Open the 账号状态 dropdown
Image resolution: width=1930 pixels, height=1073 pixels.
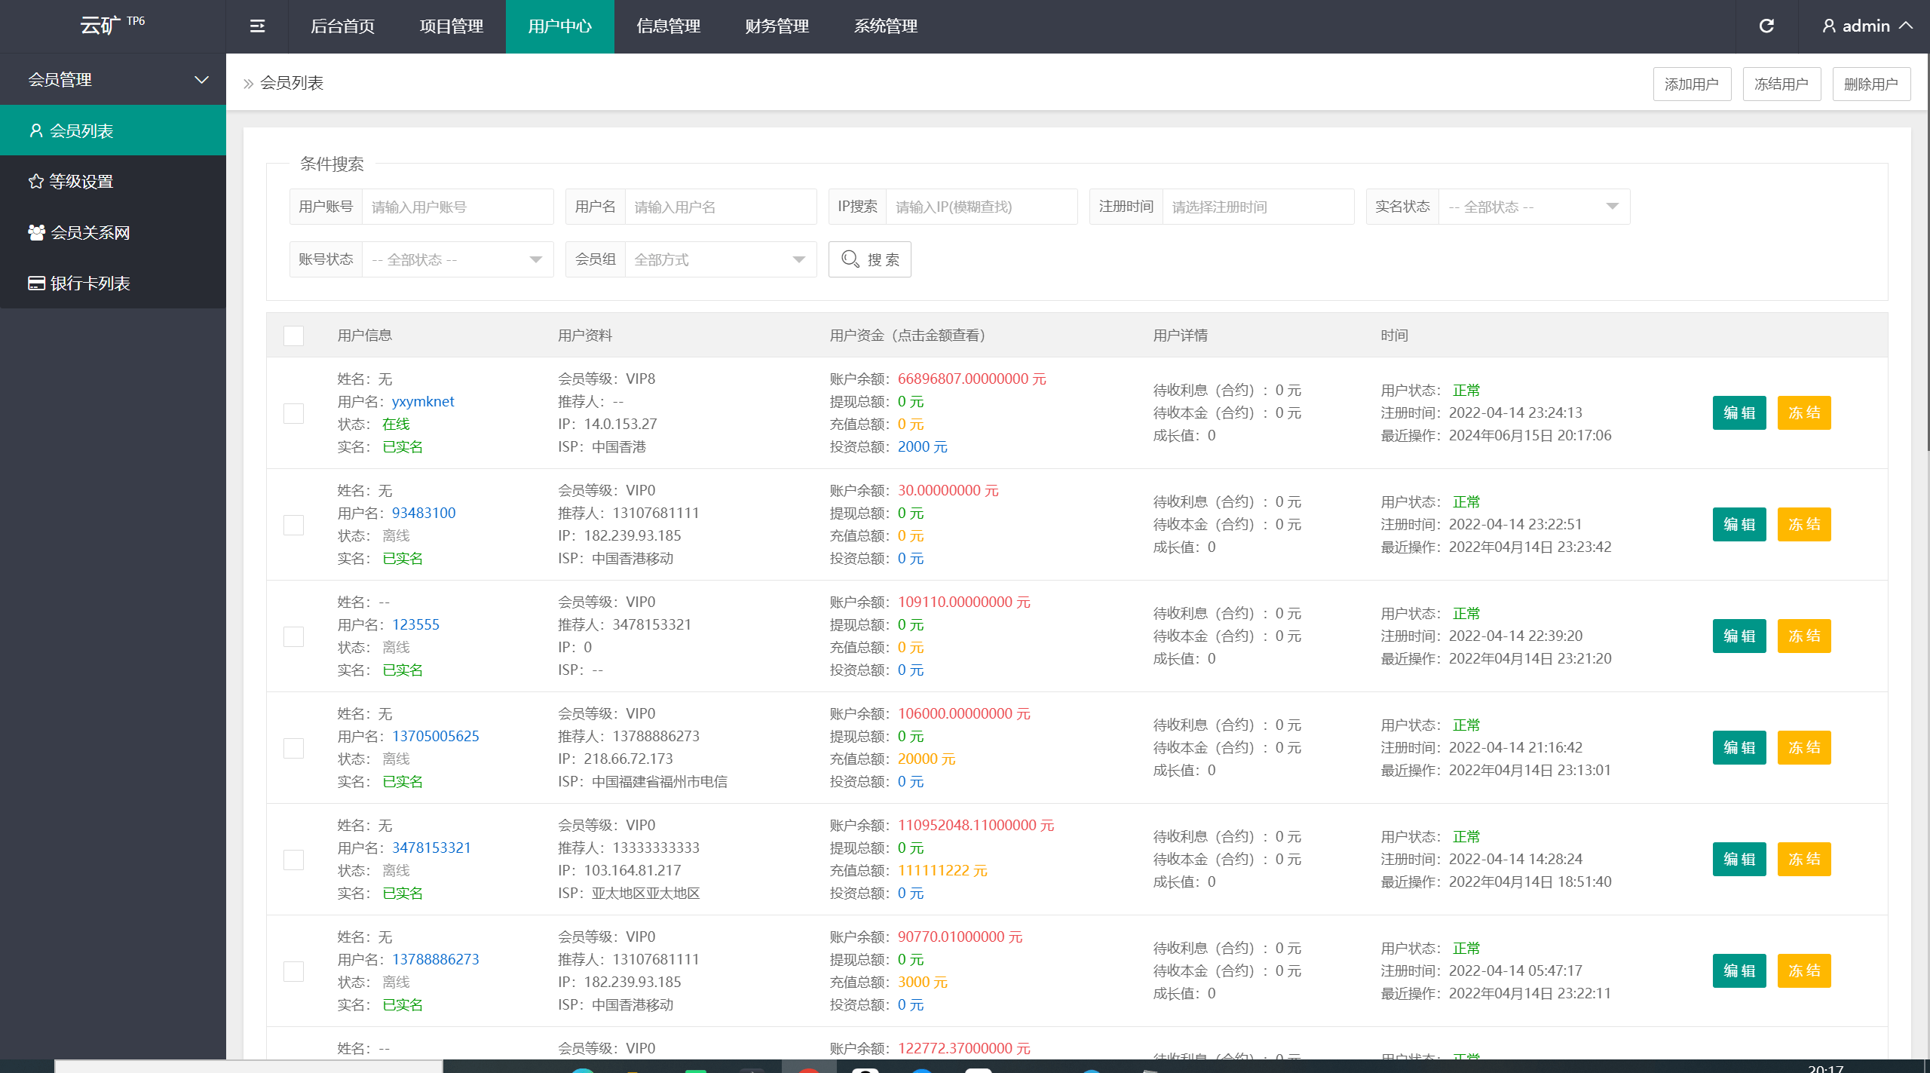point(457,259)
